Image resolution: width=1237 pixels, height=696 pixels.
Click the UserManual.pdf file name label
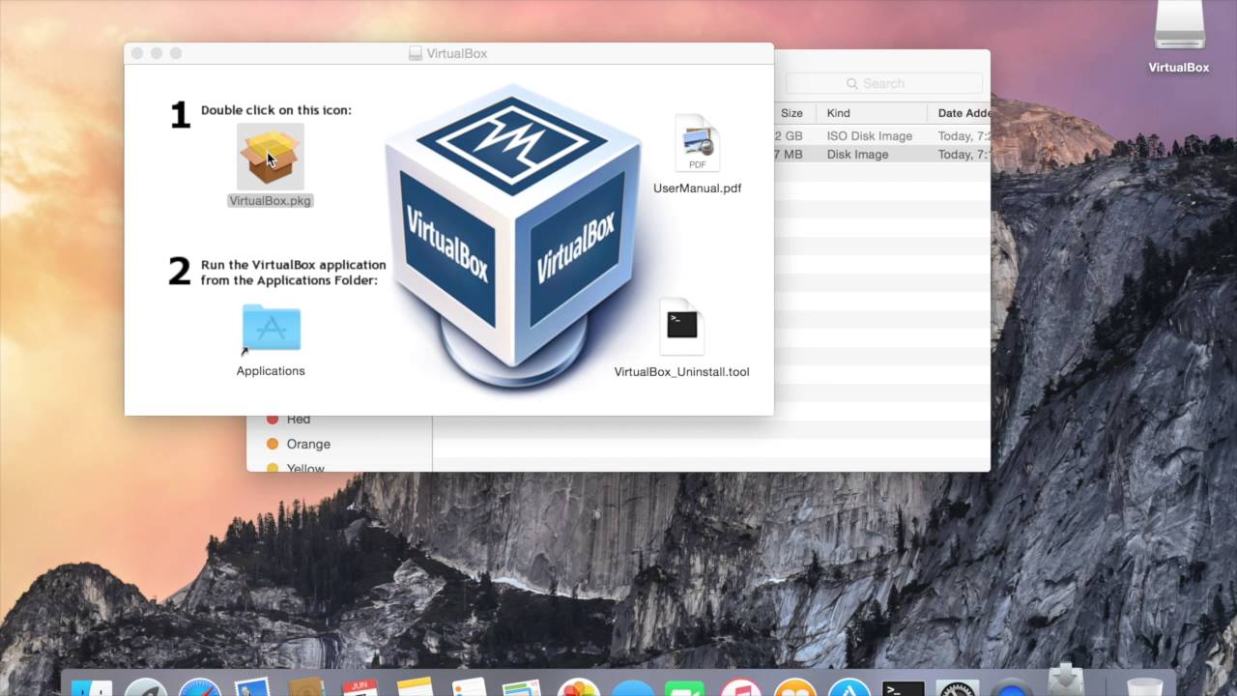(697, 188)
